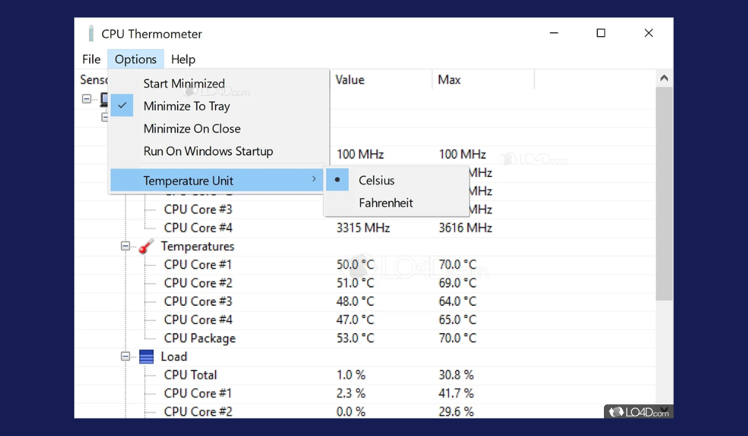
Task: Click CPU Core #1 max temperature 70.0 °C
Action: coord(458,265)
